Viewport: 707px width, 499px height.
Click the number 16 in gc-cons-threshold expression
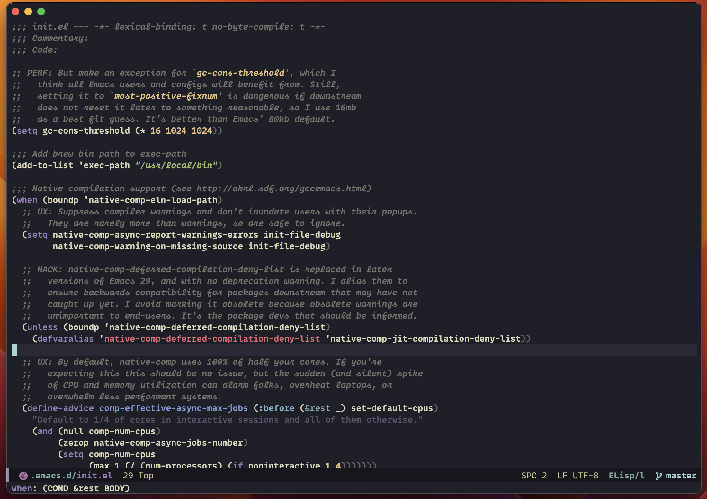click(156, 131)
